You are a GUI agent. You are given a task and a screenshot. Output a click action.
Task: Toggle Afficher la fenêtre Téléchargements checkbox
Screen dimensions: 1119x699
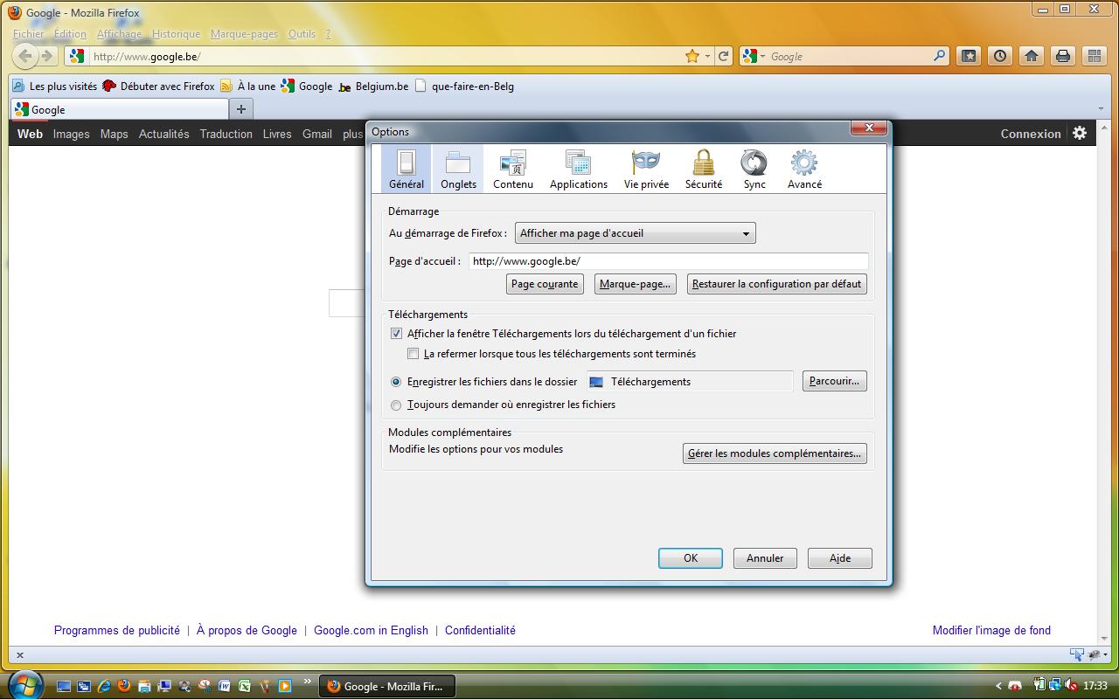click(x=396, y=334)
